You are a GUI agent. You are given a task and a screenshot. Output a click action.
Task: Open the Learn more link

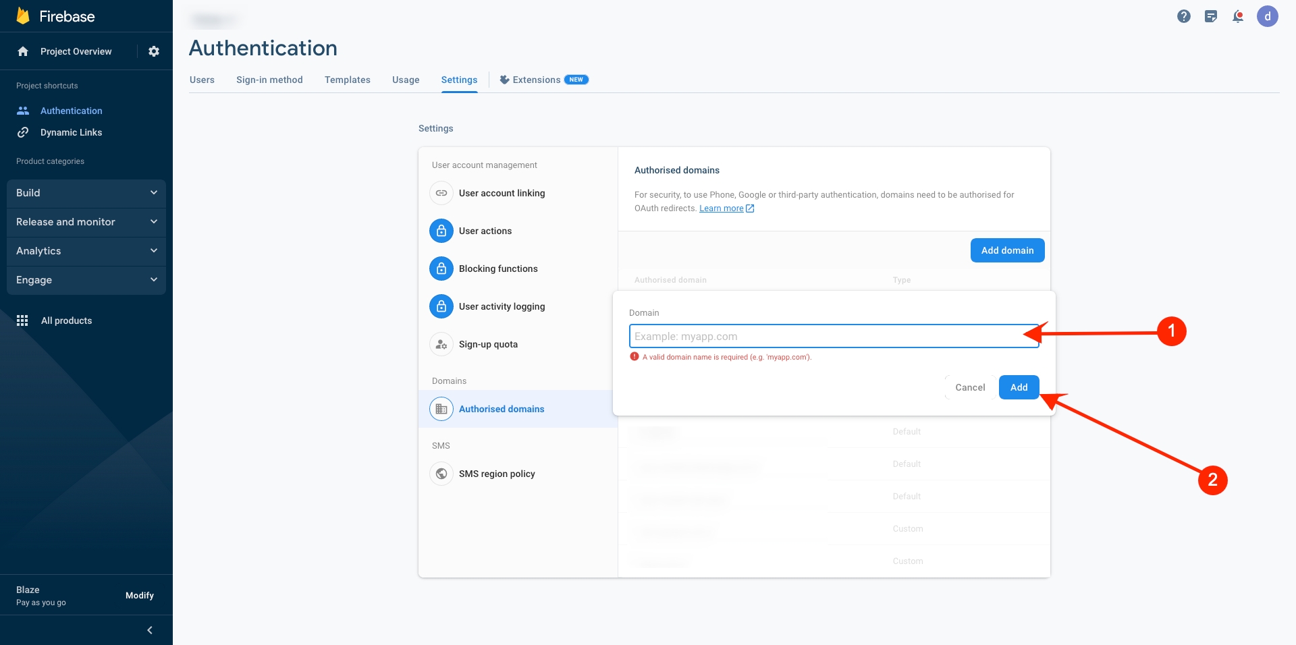click(x=721, y=208)
